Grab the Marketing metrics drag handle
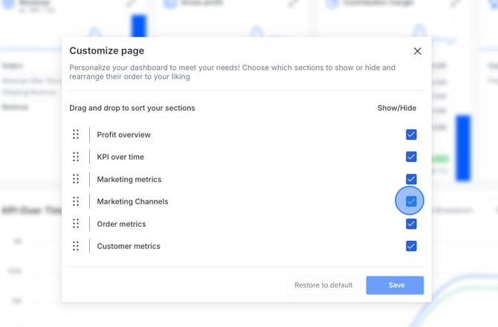The image size is (498, 327). coord(76,179)
